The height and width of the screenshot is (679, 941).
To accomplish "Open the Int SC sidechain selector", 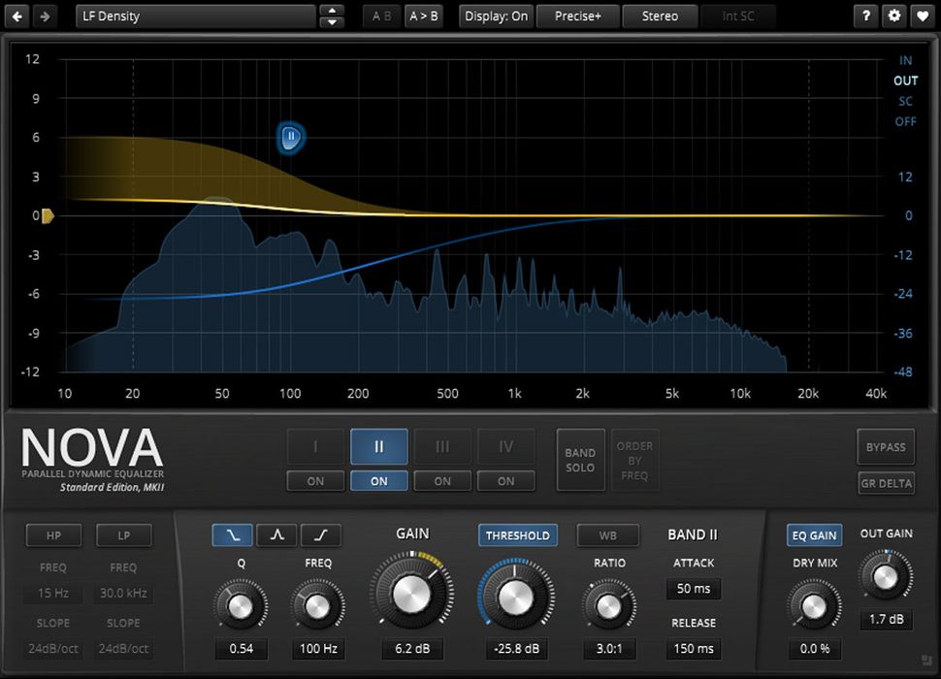I will coord(739,16).
